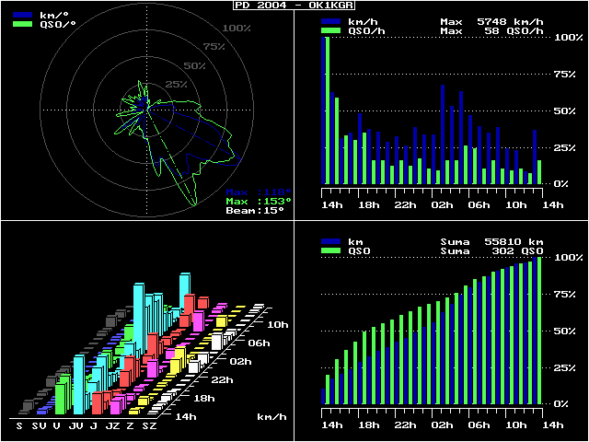Viewport: 589px width, 442px height.
Task: Click direction label V on 3D chart
Action: click(56, 426)
